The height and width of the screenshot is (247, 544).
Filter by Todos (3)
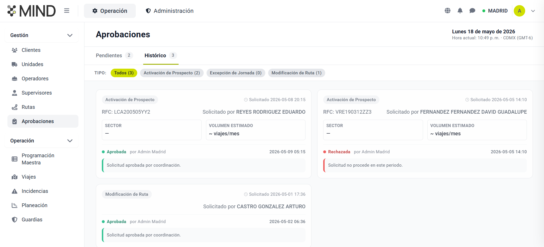point(124,73)
